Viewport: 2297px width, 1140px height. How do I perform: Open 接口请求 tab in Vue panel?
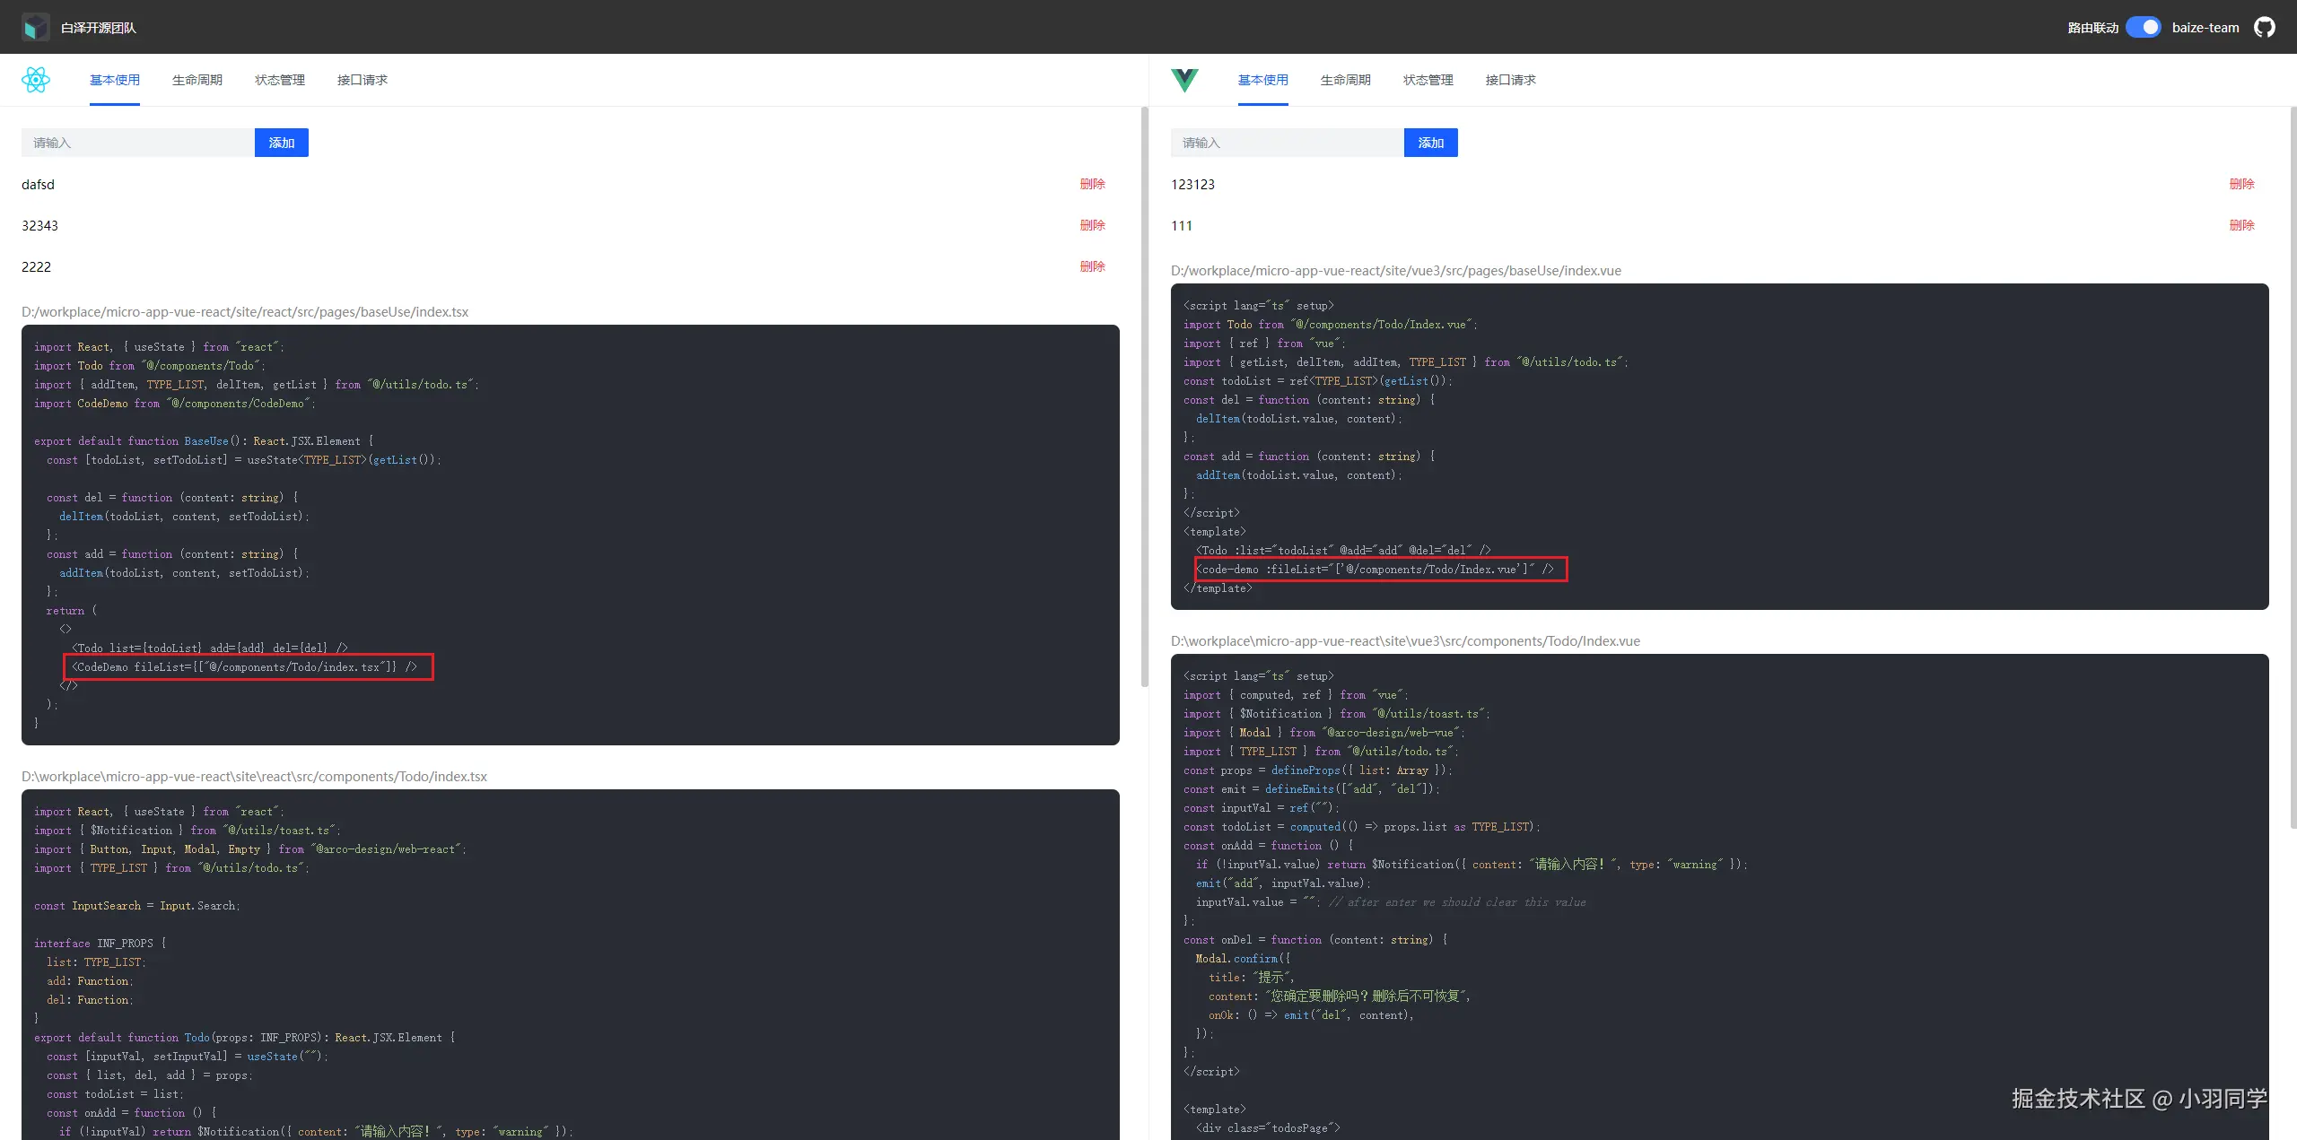pos(1510,80)
